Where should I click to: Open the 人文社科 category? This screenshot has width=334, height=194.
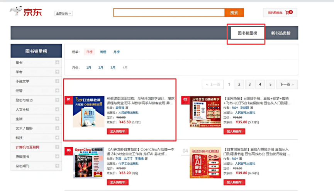tap(22, 110)
